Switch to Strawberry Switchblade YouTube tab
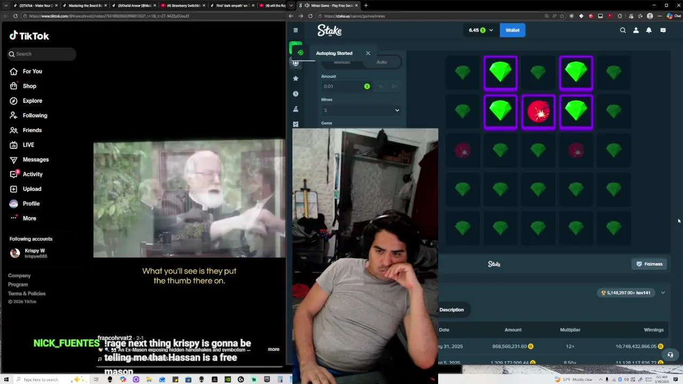Screen dimensions: 683x384 [x=183, y=5]
